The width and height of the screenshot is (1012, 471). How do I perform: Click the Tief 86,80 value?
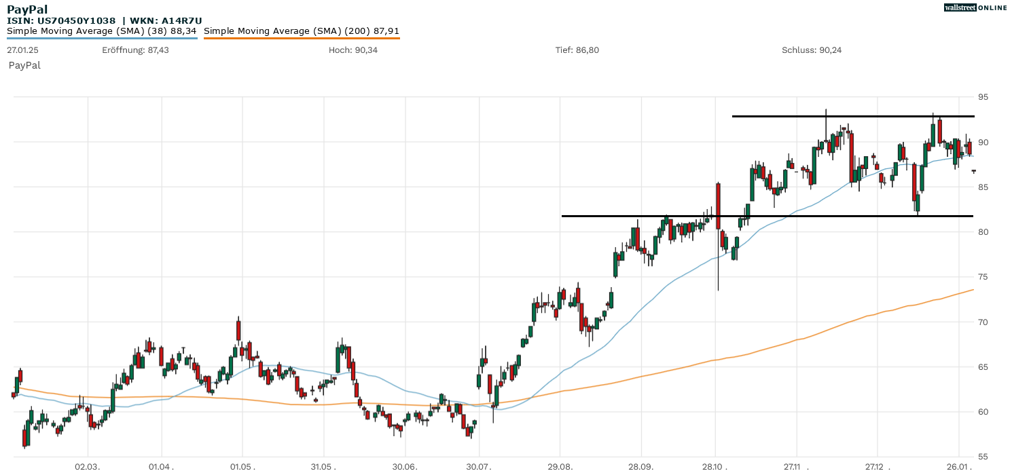[577, 50]
